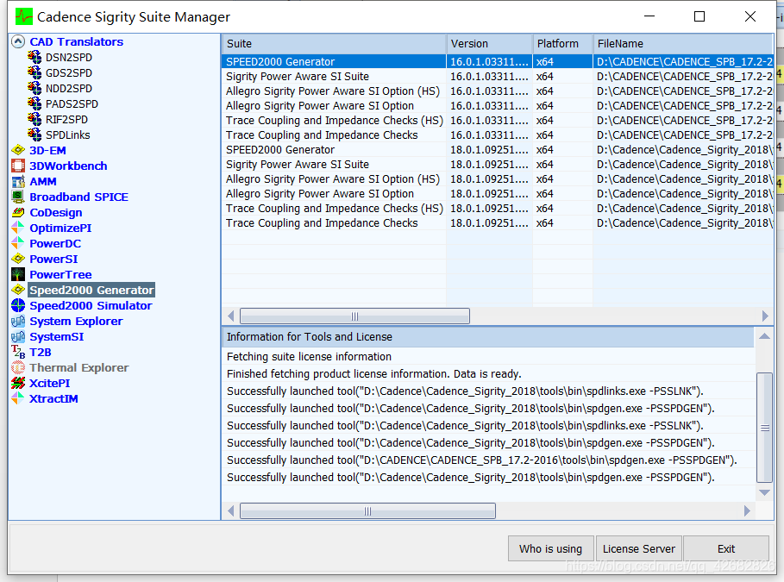Click the DSN2SPD translator icon
Screen dimensions: 784x582
pos(34,57)
